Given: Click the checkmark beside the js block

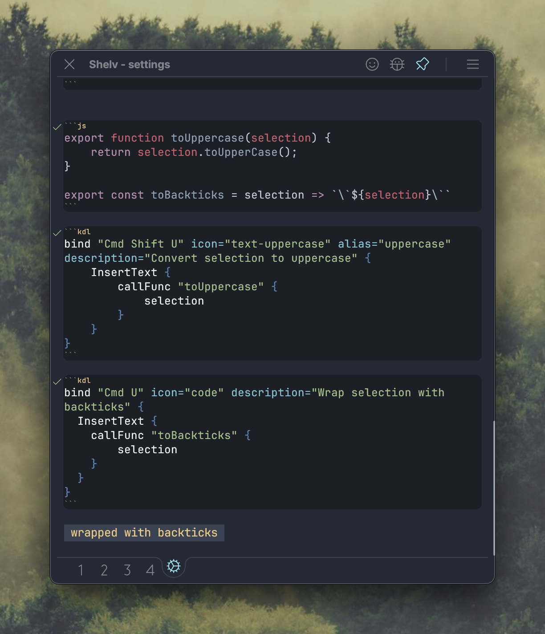Looking at the screenshot, I should [x=57, y=127].
